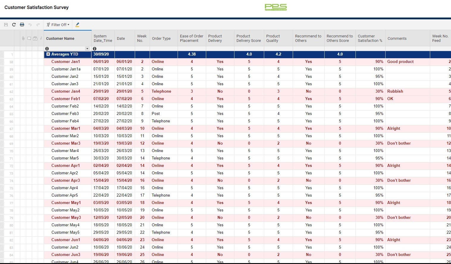
Task: Click the Undo arrow icon
Action: click(x=30, y=25)
